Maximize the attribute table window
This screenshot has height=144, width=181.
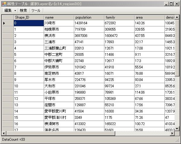[x=171, y=4]
